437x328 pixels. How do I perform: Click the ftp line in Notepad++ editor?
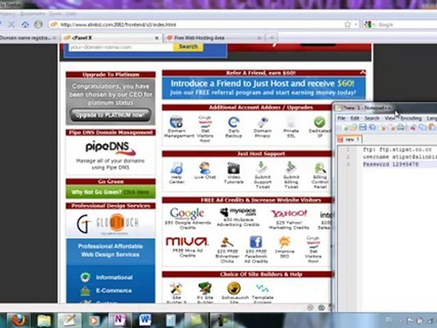pos(397,149)
